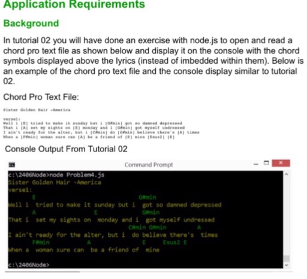
Task: Maximize the Command Prompt window
Action: coord(266,163)
